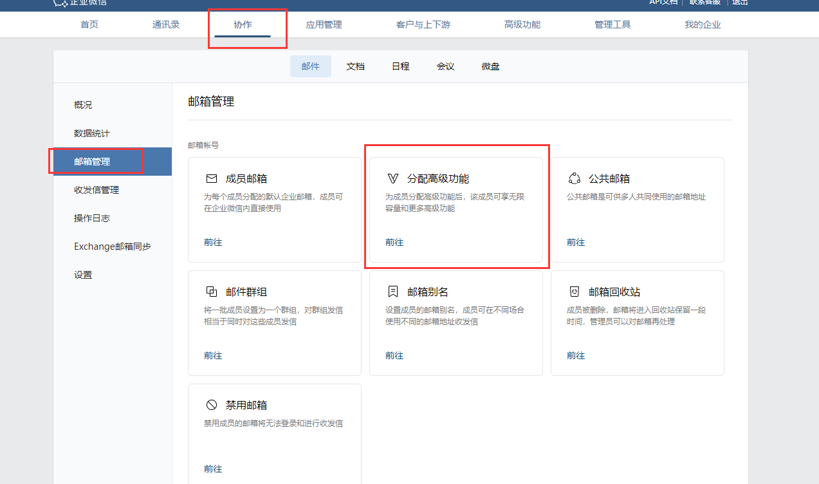Click the V icon beside 分配高级功能
This screenshot has height=484, width=819.
pyautogui.click(x=393, y=178)
